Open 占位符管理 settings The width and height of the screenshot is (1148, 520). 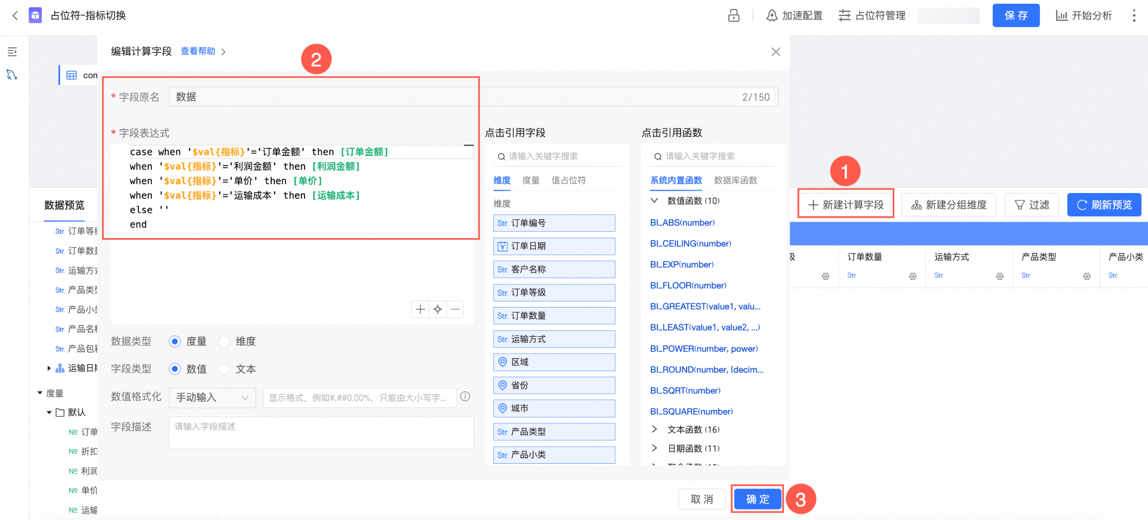click(872, 15)
